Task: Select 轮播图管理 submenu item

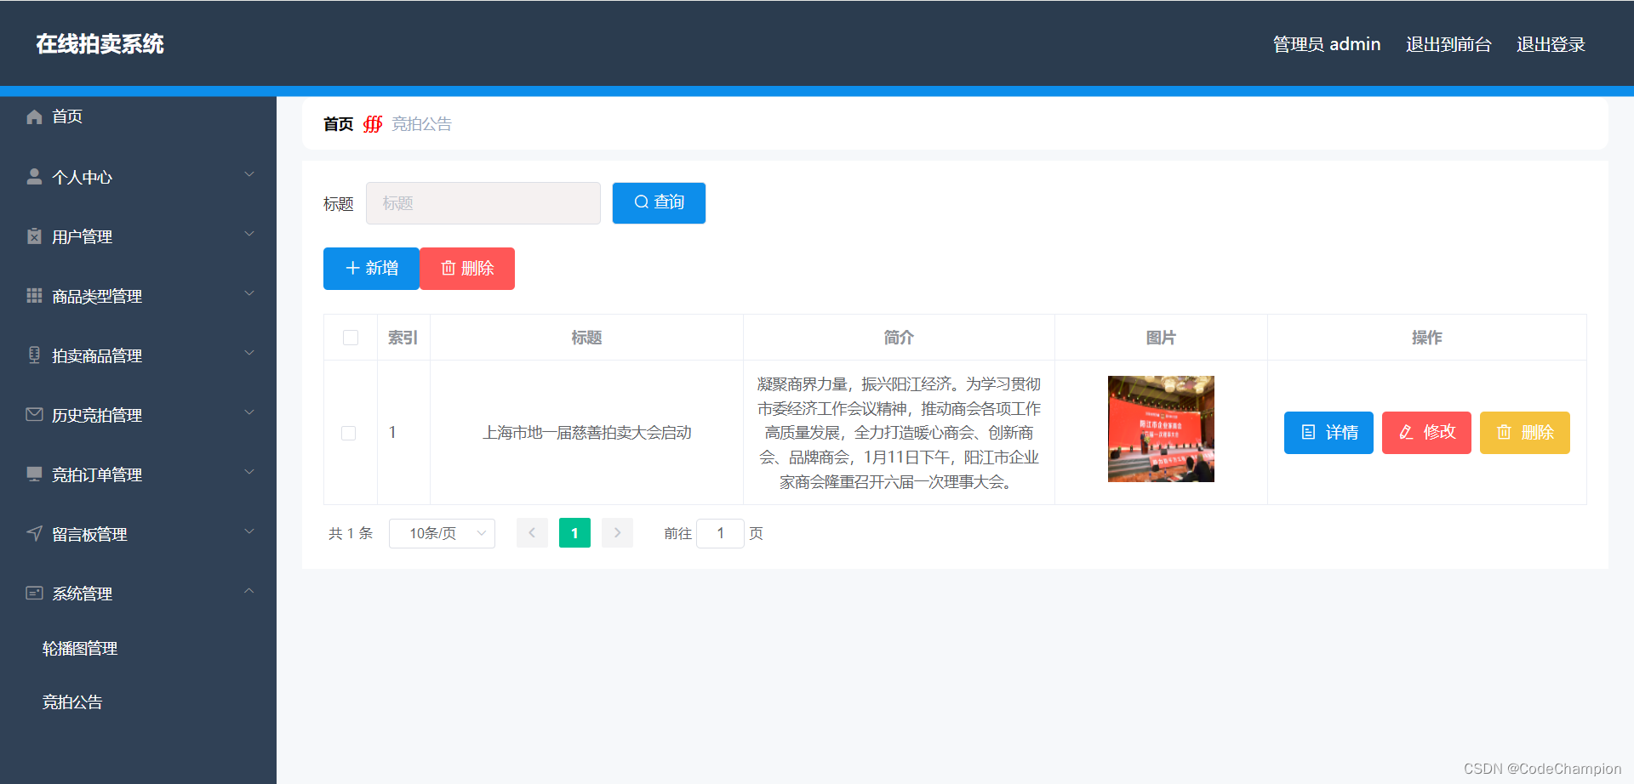Action: coord(80,647)
